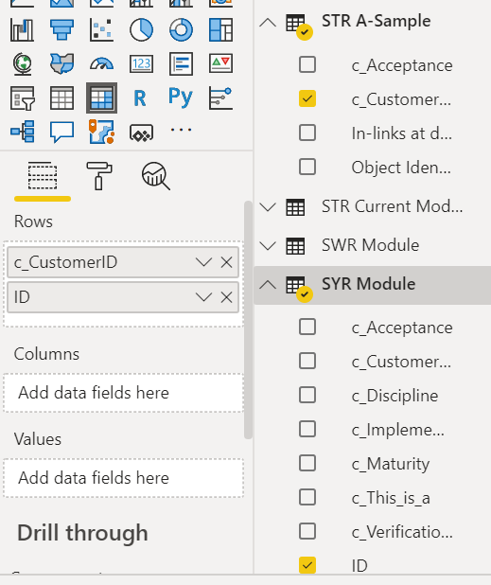Select the SYR Module table name
Screen dimensions: 491x585
coord(368,284)
